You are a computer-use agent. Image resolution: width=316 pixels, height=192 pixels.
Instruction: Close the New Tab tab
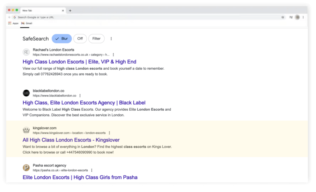tap(63, 10)
